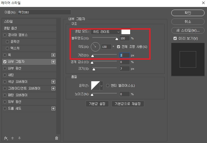Add another 드롭 섀도 with the plus icon
This screenshot has height=143, width=207.
point(53,109)
